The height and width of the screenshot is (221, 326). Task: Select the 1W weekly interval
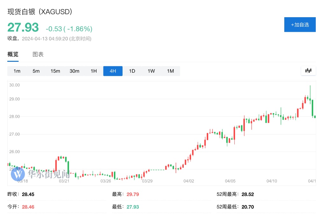[151, 71]
